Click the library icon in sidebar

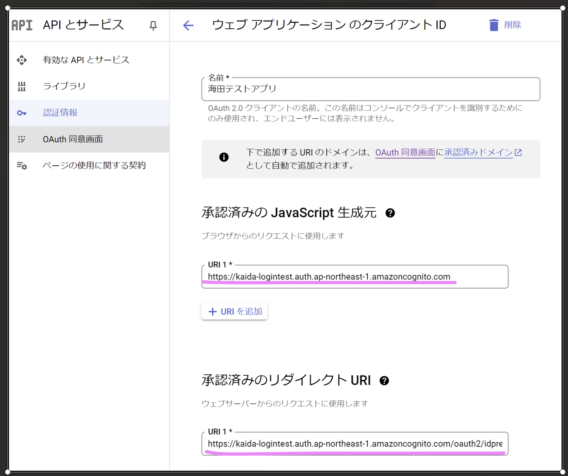point(22,86)
